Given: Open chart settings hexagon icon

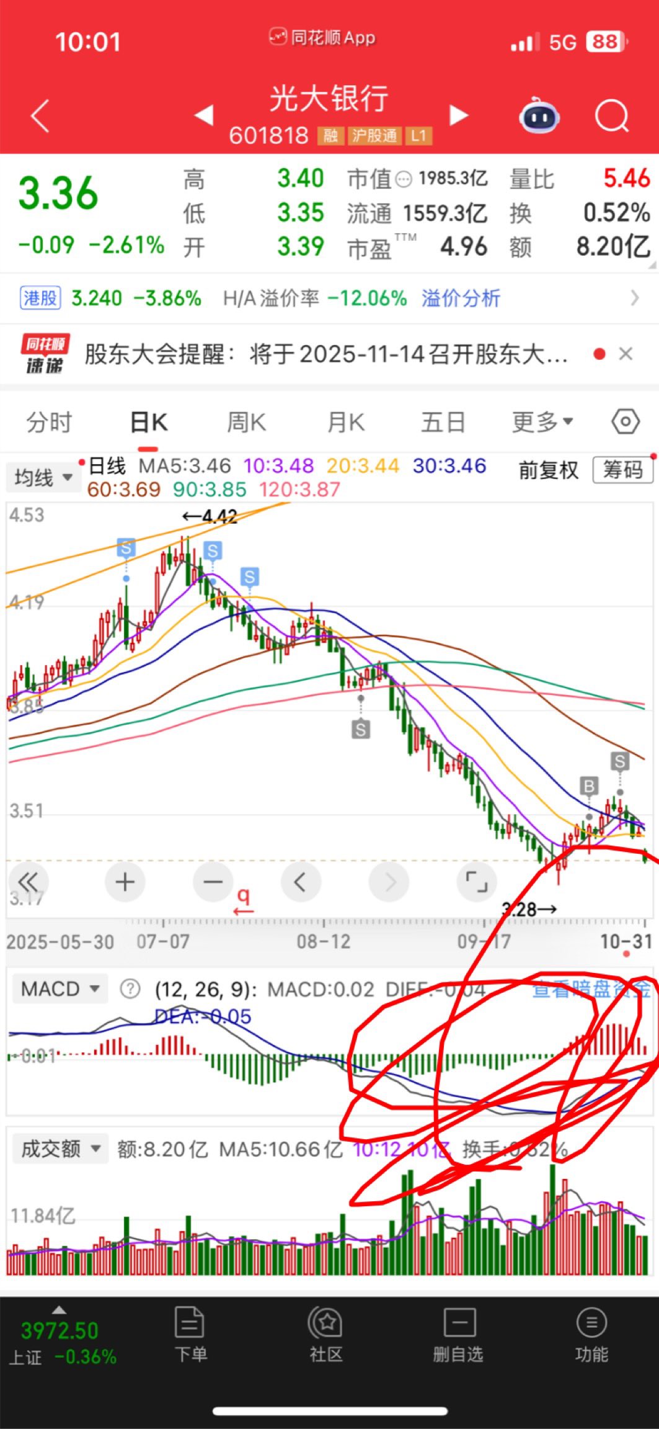Looking at the screenshot, I should (x=625, y=423).
